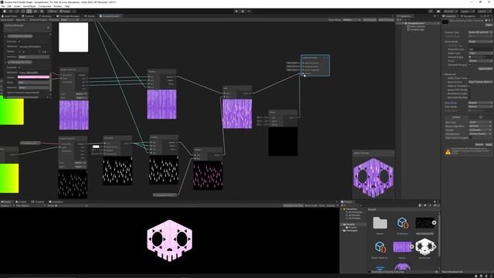Open the Texture Type dropdown in Inspector

480,32
